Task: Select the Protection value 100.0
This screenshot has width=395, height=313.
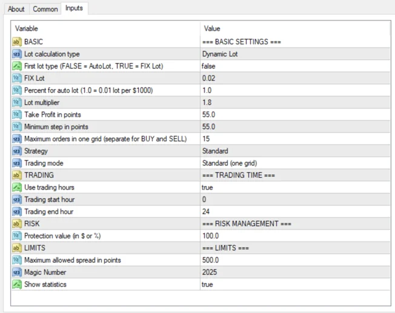Action: coord(295,236)
